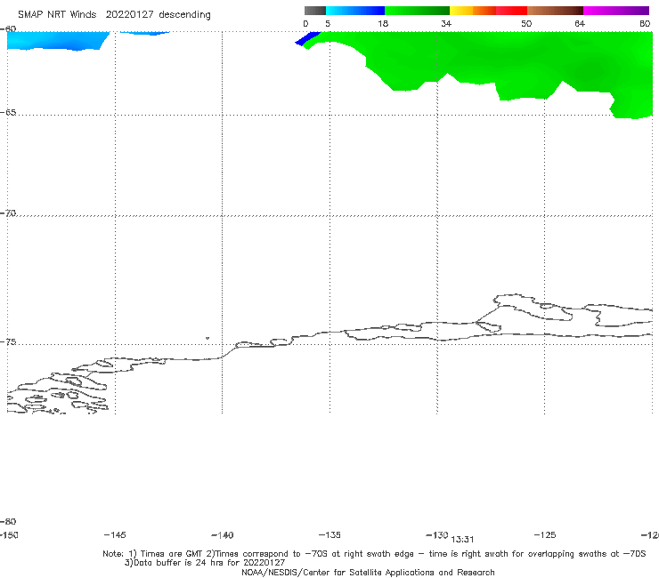Click the swath time label 13:31
The image size is (659, 578).
tap(462, 540)
